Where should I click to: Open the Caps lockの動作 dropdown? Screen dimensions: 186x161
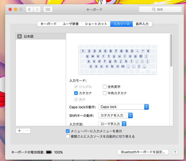tap(123, 107)
